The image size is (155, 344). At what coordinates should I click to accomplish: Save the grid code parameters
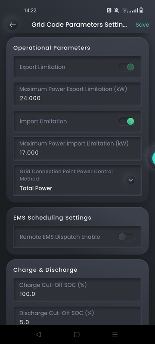142,25
